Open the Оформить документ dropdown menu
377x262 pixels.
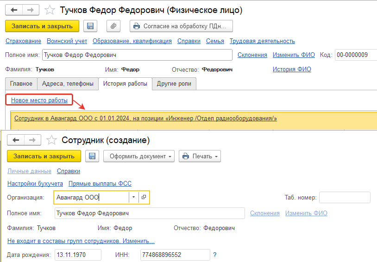[x=139, y=156]
